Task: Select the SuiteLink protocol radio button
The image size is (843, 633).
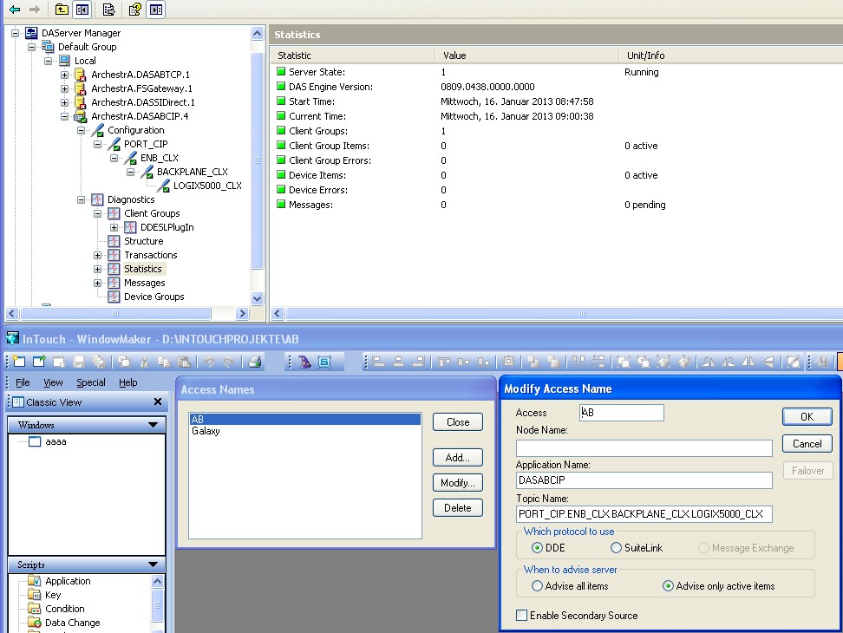Action: 617,548
